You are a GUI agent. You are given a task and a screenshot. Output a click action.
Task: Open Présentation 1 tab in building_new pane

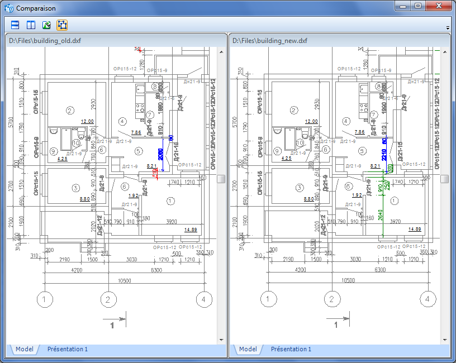pos(291,350)
